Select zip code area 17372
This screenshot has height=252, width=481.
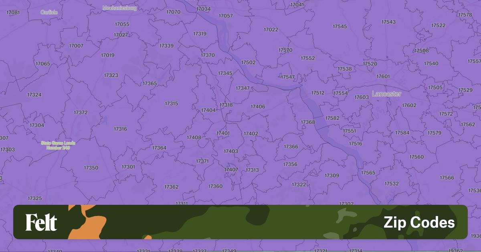pyautogui.click(x=81, y=112)
